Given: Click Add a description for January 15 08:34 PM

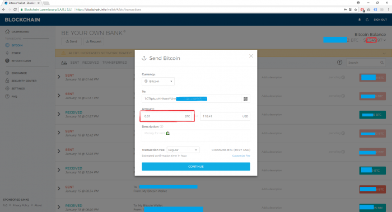Looking at the screenshot, I should pyautogui.click(x=272, y=189).
